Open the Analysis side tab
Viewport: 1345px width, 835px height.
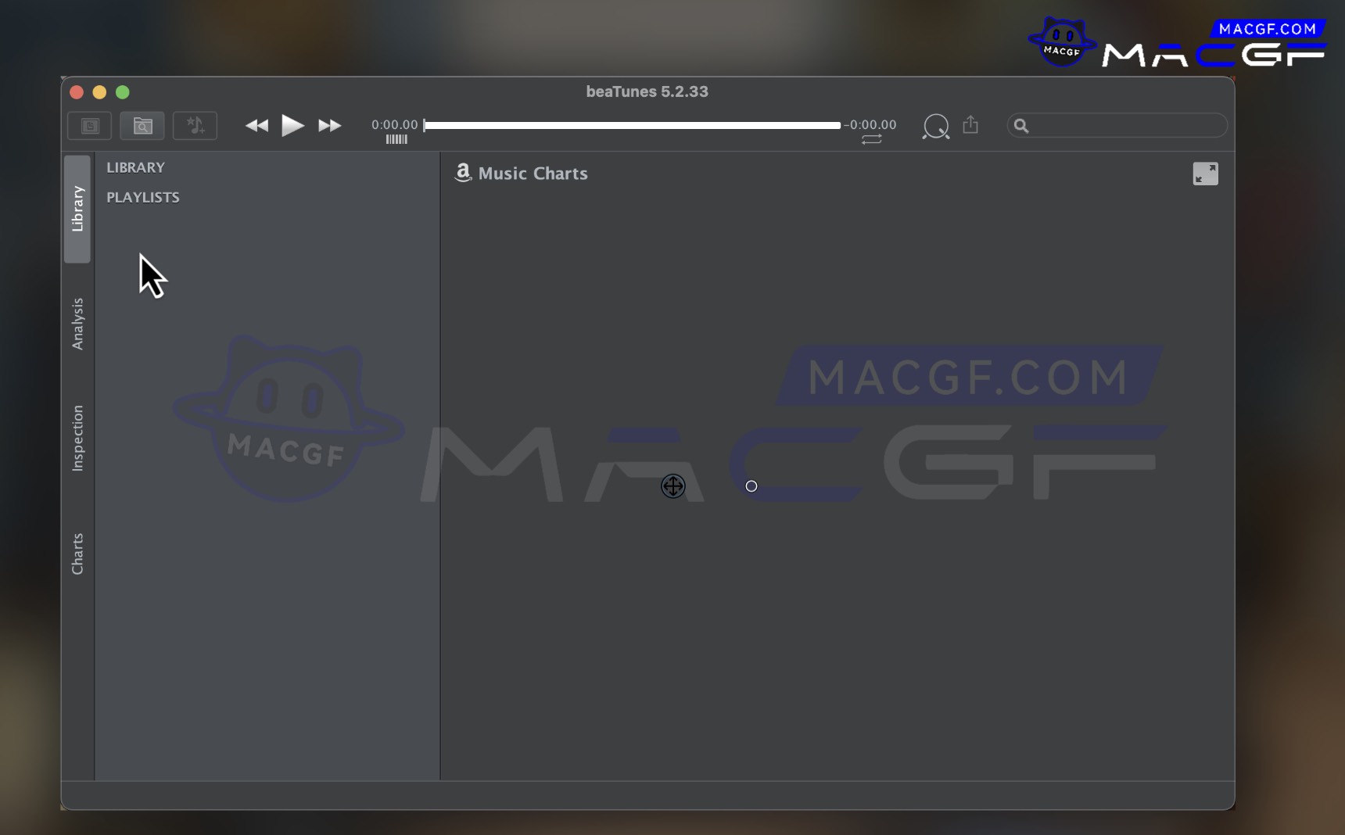click(77, 324)
